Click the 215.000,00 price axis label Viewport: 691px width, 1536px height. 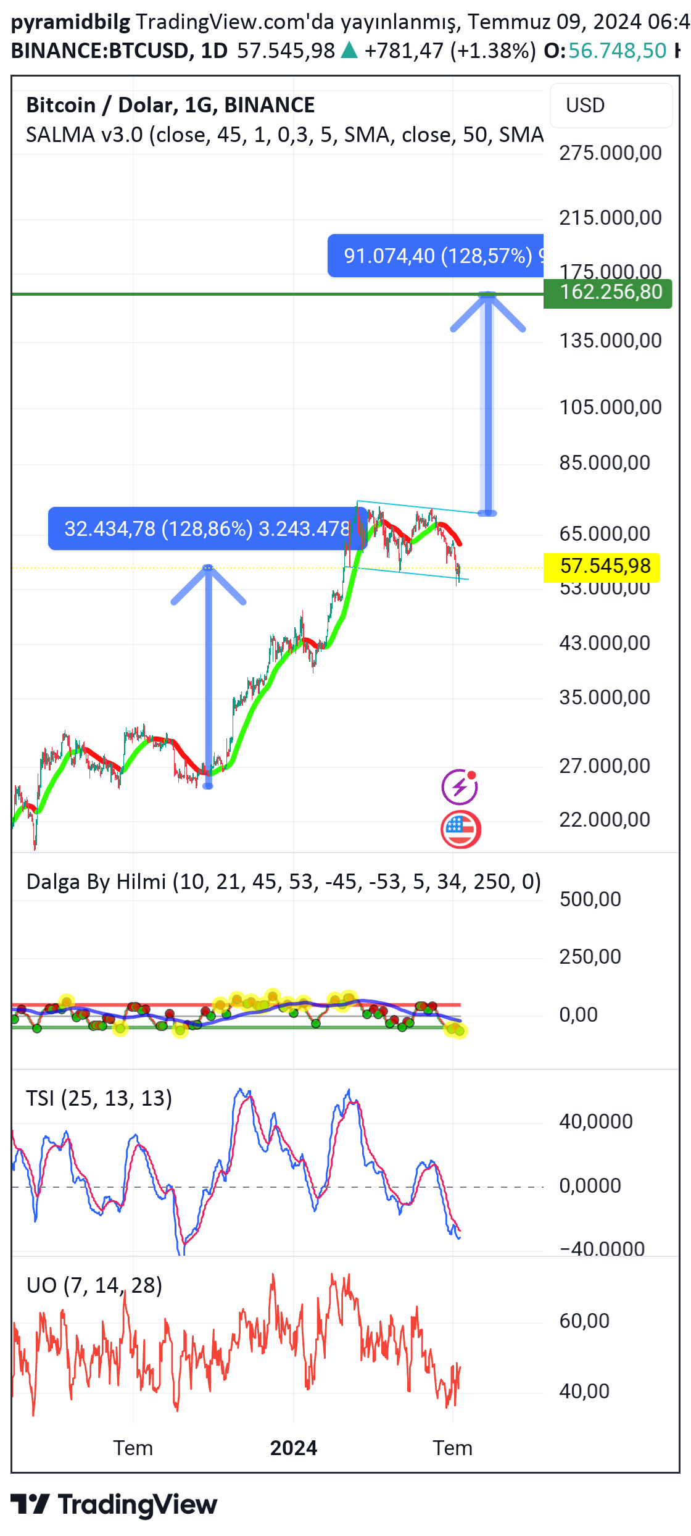click(610, 218)
